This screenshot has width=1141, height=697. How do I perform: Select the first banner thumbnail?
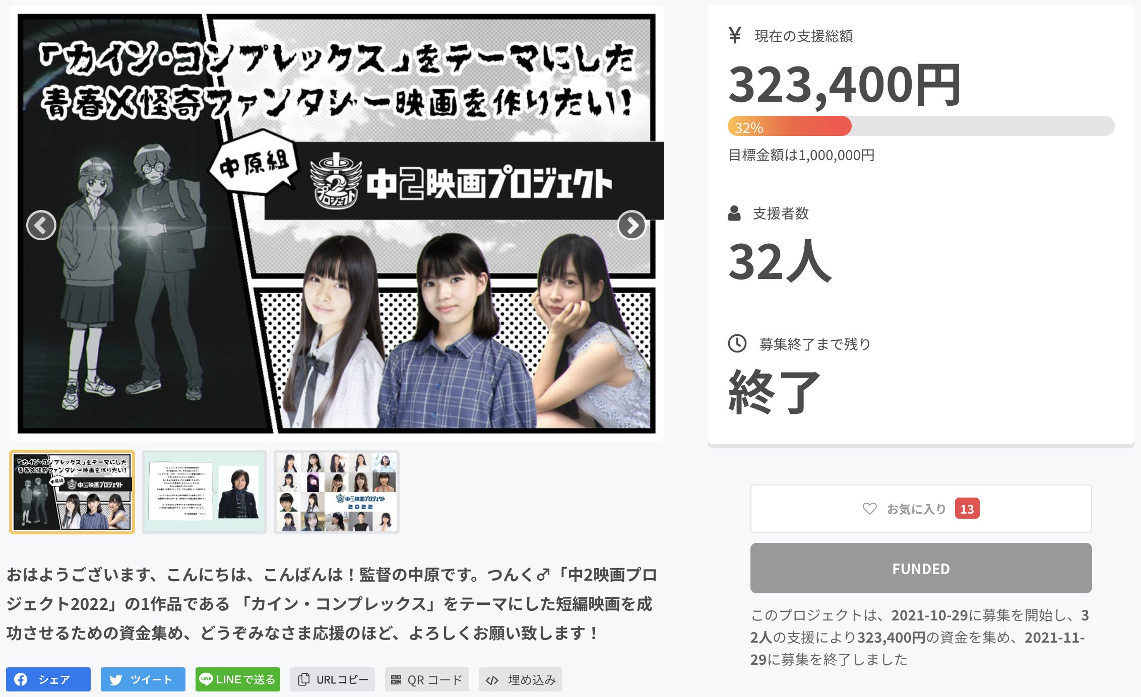click(72, 492)
